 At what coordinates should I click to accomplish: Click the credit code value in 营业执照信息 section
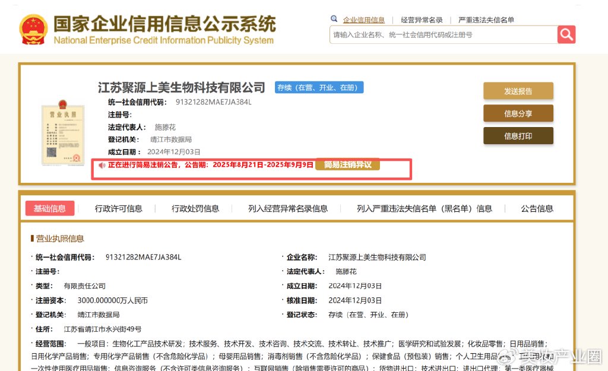click(144, 257)
